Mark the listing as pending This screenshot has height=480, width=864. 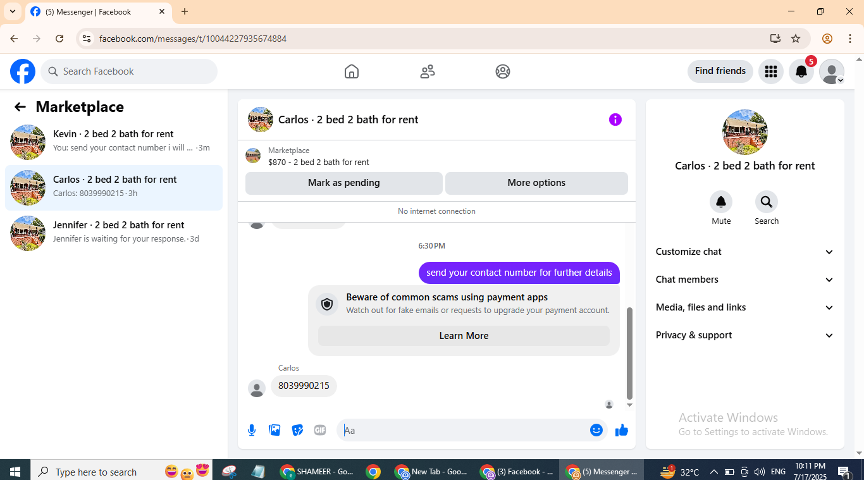coord(344,183)
